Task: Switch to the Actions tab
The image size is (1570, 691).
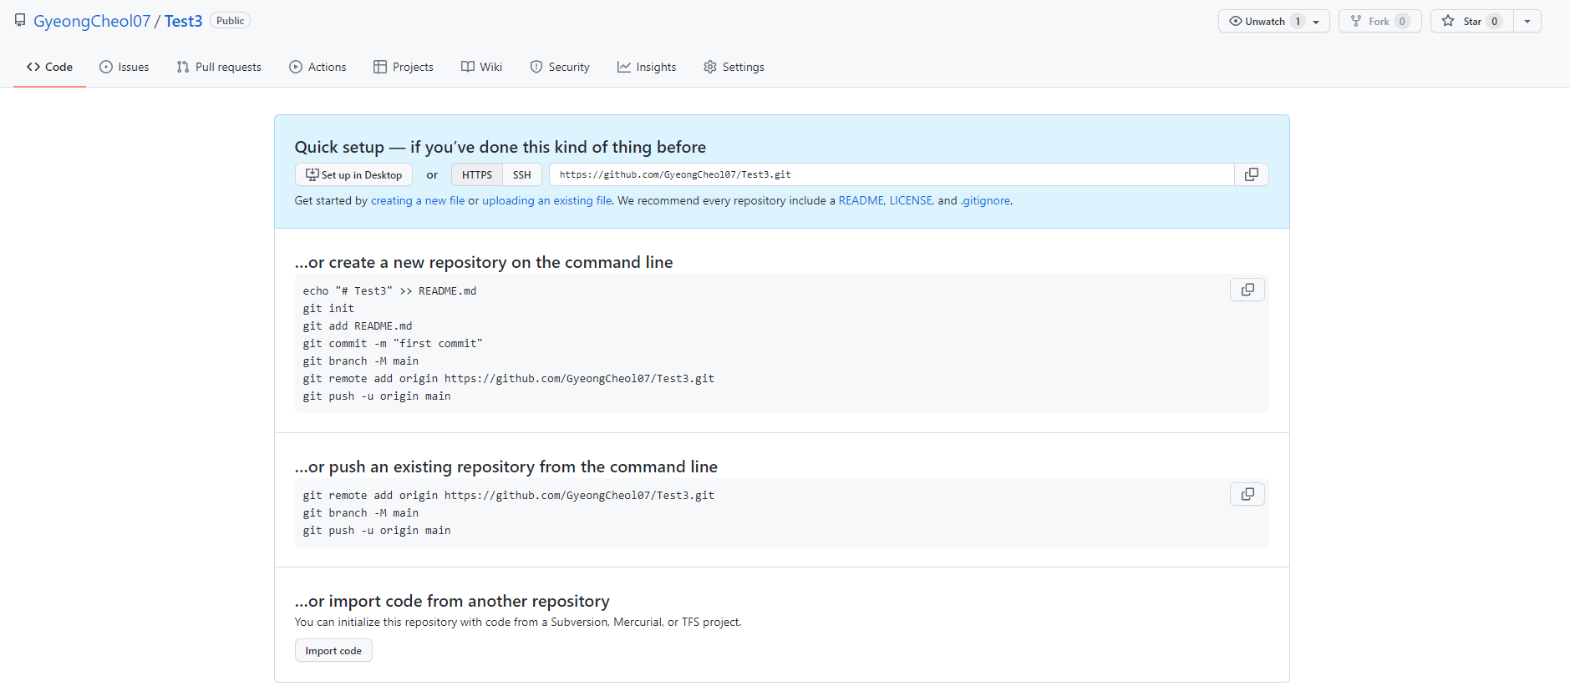Action: point(318,67)
